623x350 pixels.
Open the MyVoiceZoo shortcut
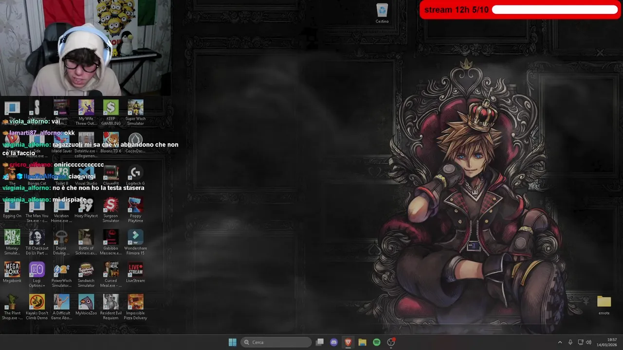tap(86, 305)
